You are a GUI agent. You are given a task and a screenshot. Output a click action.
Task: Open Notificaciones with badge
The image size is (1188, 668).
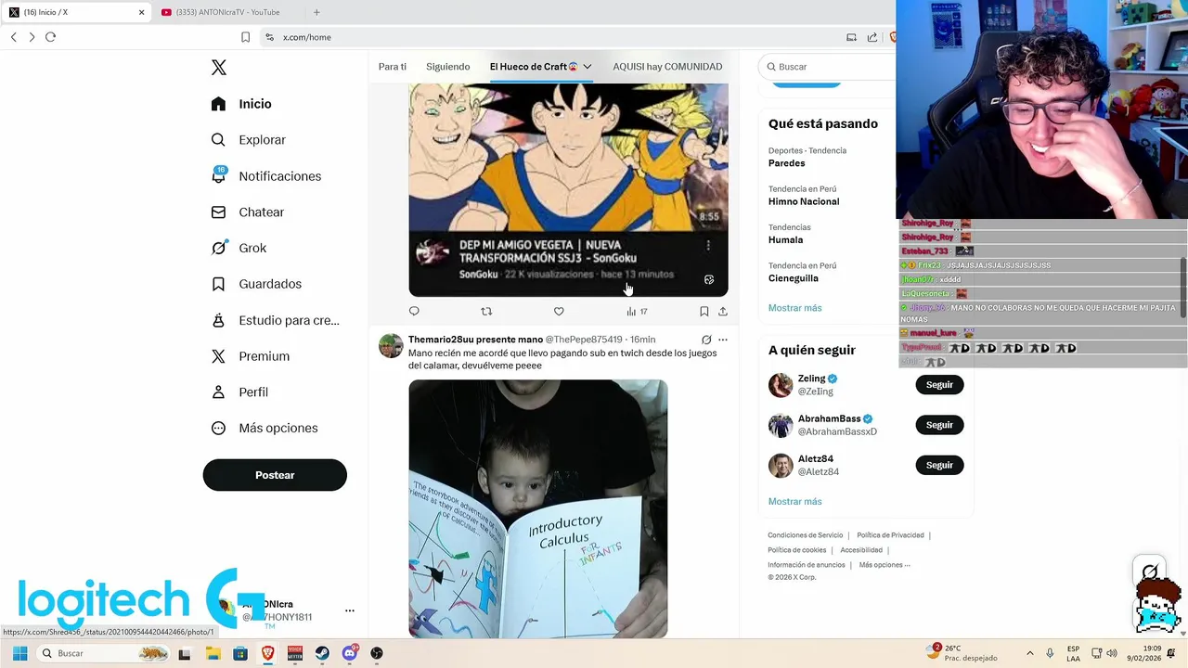point(265,176)
